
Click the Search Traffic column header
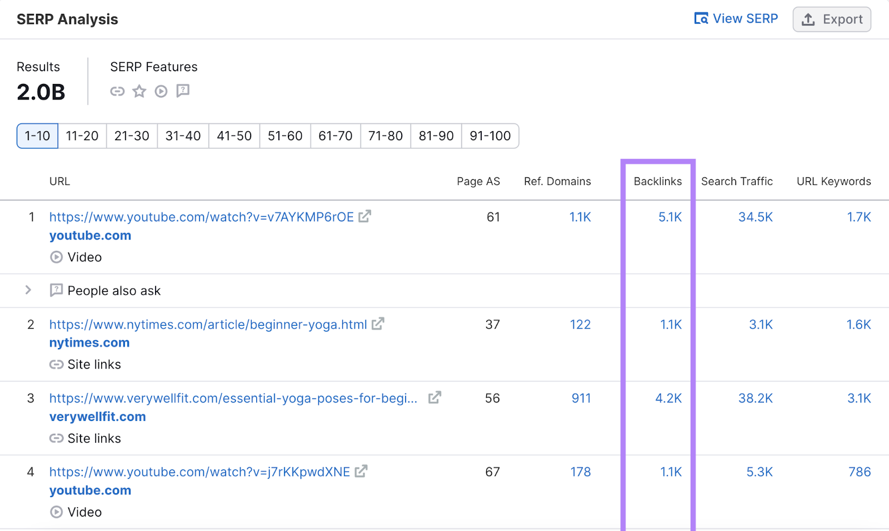point(737,181)
